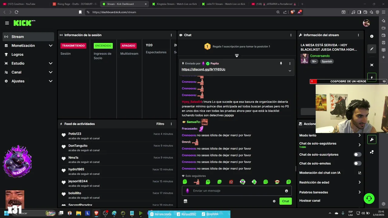
Task: Open Información del stream options menu
Action: tap(359, 35)
